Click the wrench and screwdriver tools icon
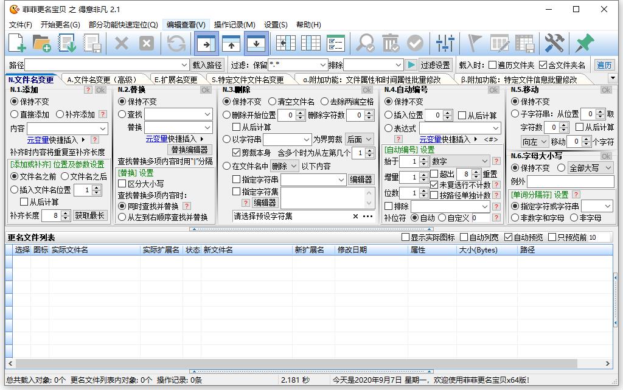Image resolution: width=623 pixels, height=390 pixels. pyautogui.click(x=554, y=43)
